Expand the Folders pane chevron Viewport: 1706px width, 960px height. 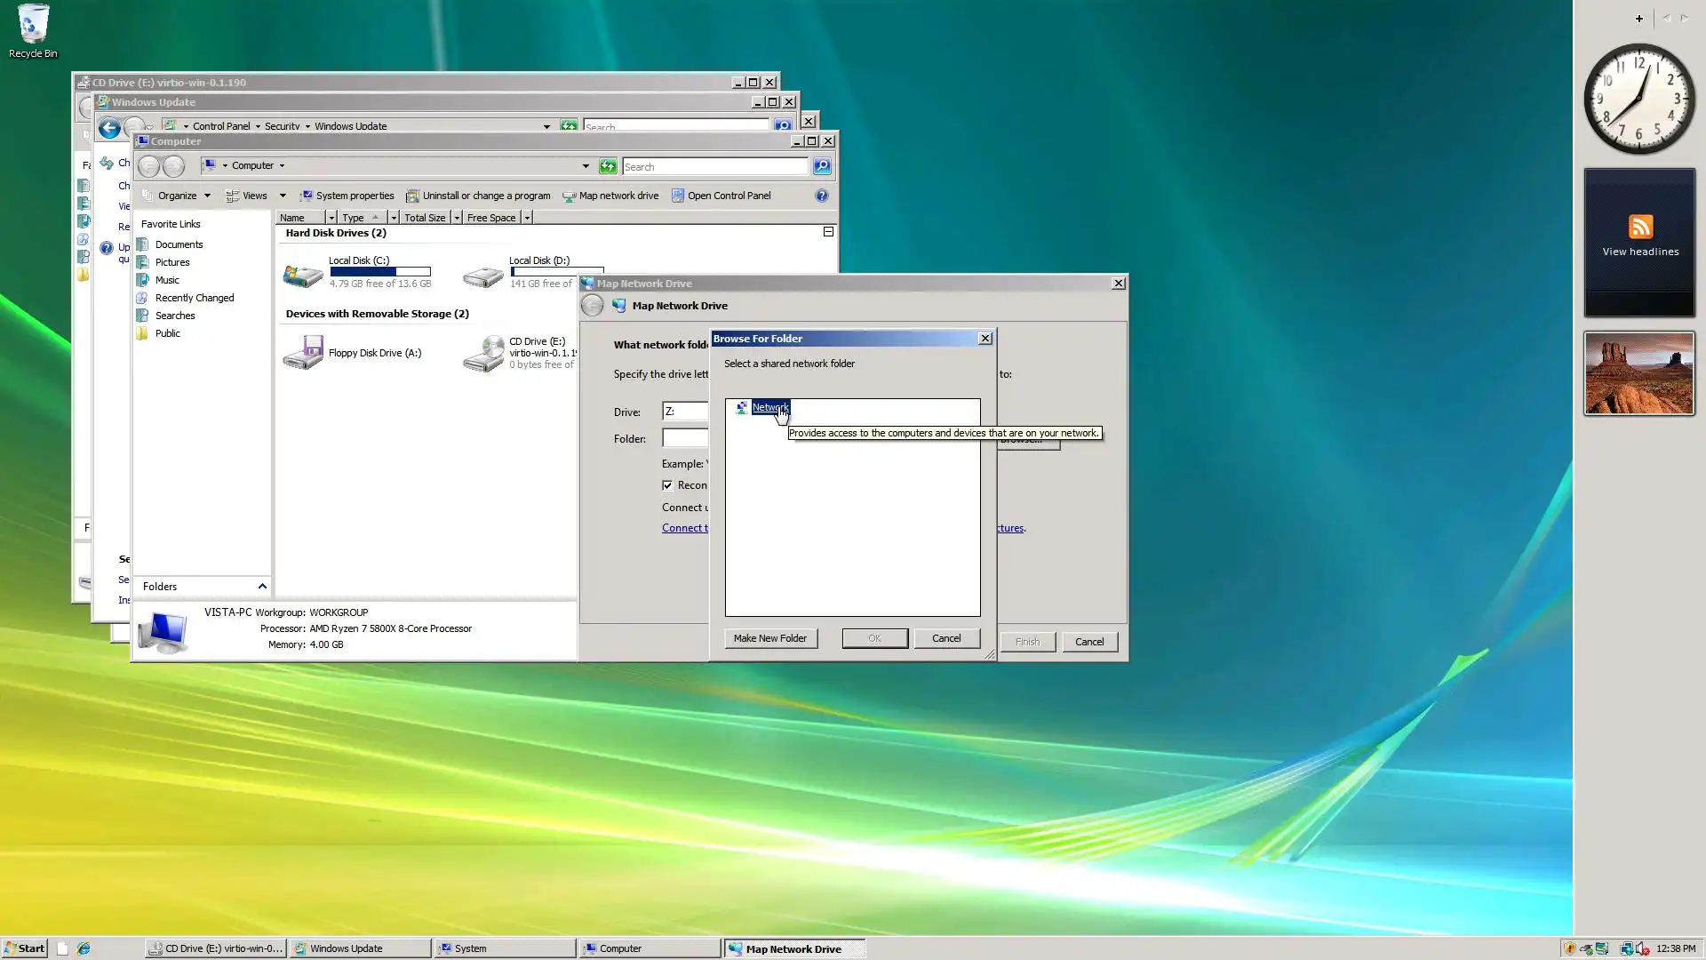pyautogui.click(x=262, y=587)
